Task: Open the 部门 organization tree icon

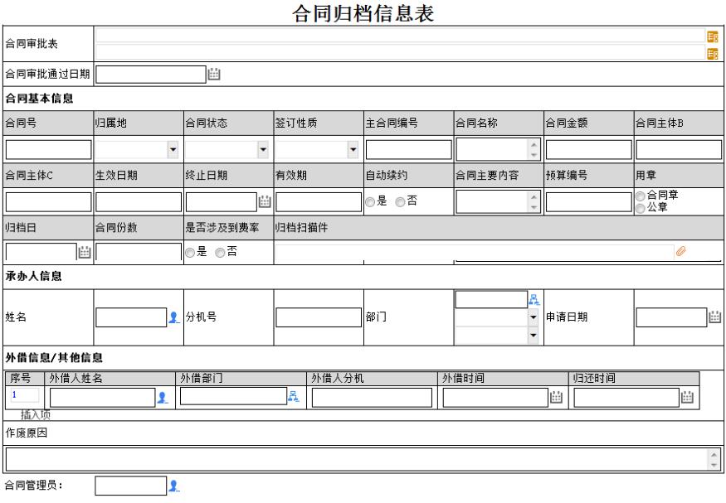Action: (x=534, y=300)
